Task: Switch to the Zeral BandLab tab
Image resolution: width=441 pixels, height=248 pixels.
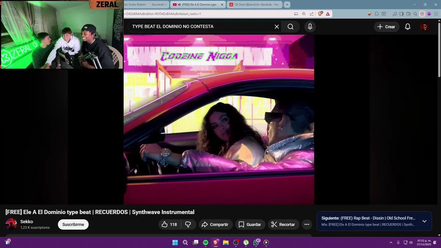Action: pyautogui.click(x=255, y=4)
